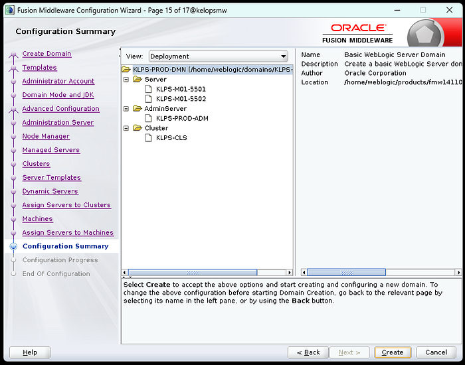
Task: Open the Advanced Configuration step
Action: pyautogui.click(x=61, y=109)
